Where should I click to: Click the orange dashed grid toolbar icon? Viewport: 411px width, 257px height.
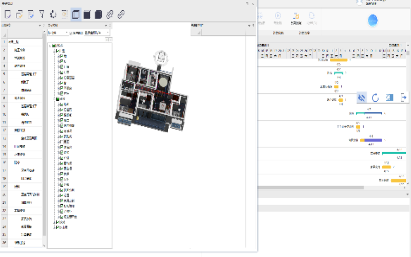65,14
